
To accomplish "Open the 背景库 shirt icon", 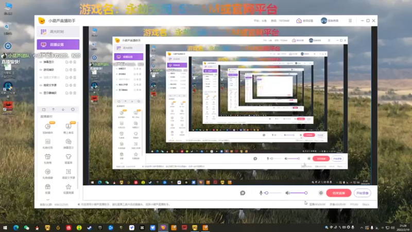I will [68, 159].
